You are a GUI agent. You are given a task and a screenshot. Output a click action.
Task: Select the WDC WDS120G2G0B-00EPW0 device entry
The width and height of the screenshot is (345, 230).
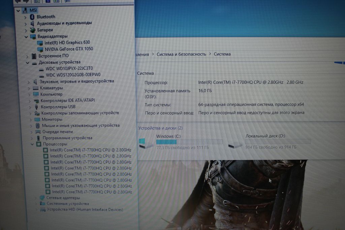coord(73,75)
